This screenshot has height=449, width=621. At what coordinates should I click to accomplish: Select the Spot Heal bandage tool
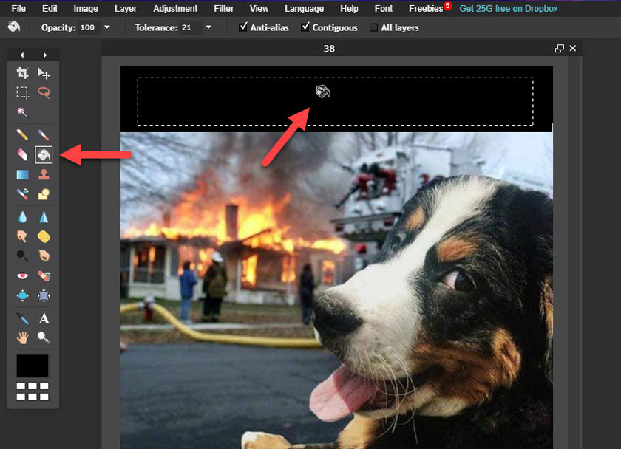coord(44,275)
